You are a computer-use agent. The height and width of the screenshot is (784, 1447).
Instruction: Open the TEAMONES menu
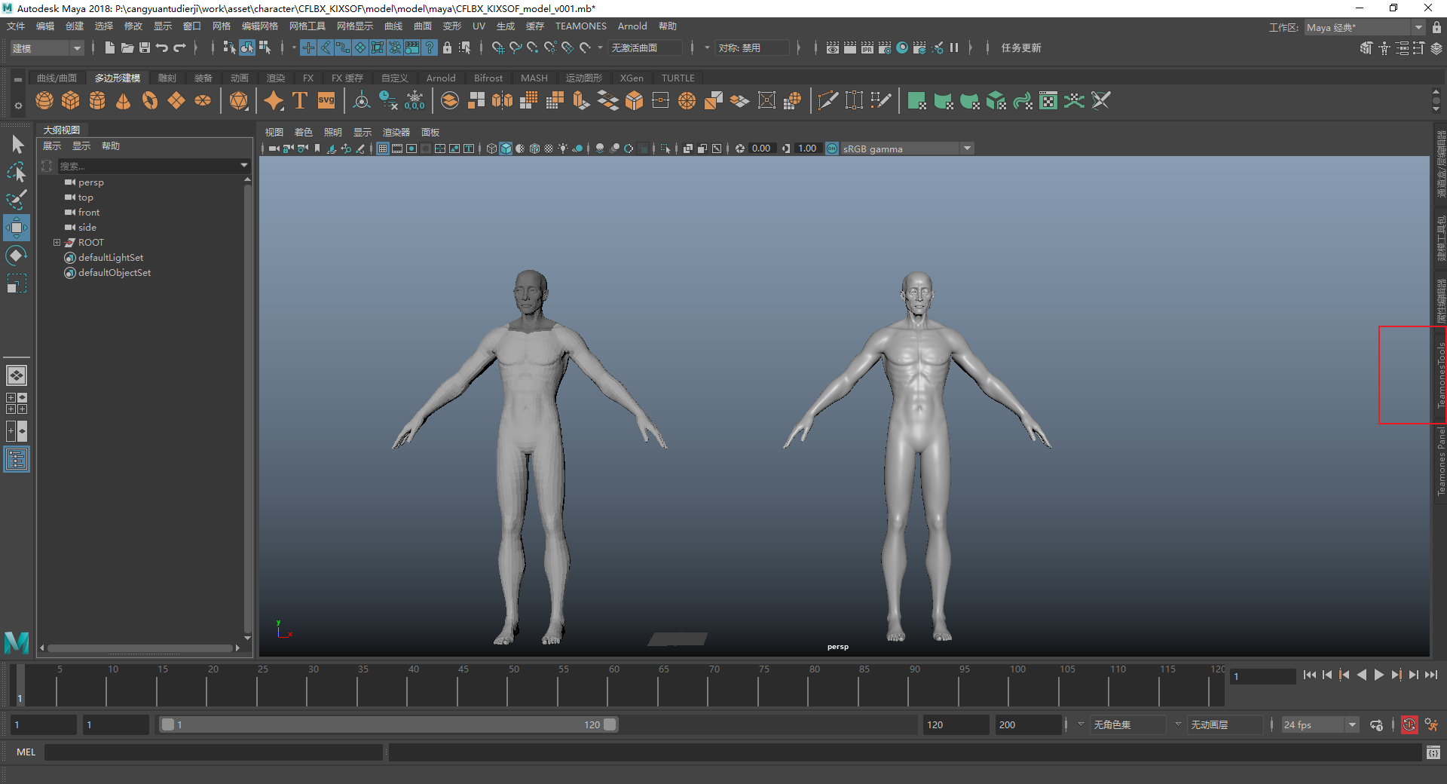(580, 26)
